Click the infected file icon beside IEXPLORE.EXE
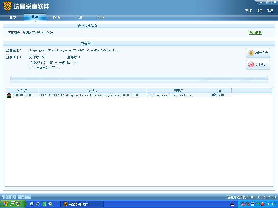 9,95
